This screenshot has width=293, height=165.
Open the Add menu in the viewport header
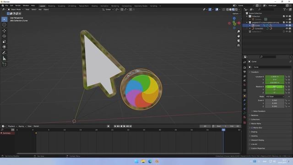point(40,9)
